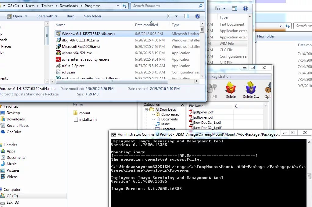
Task: Open Music library
Action: coord(12,164)
